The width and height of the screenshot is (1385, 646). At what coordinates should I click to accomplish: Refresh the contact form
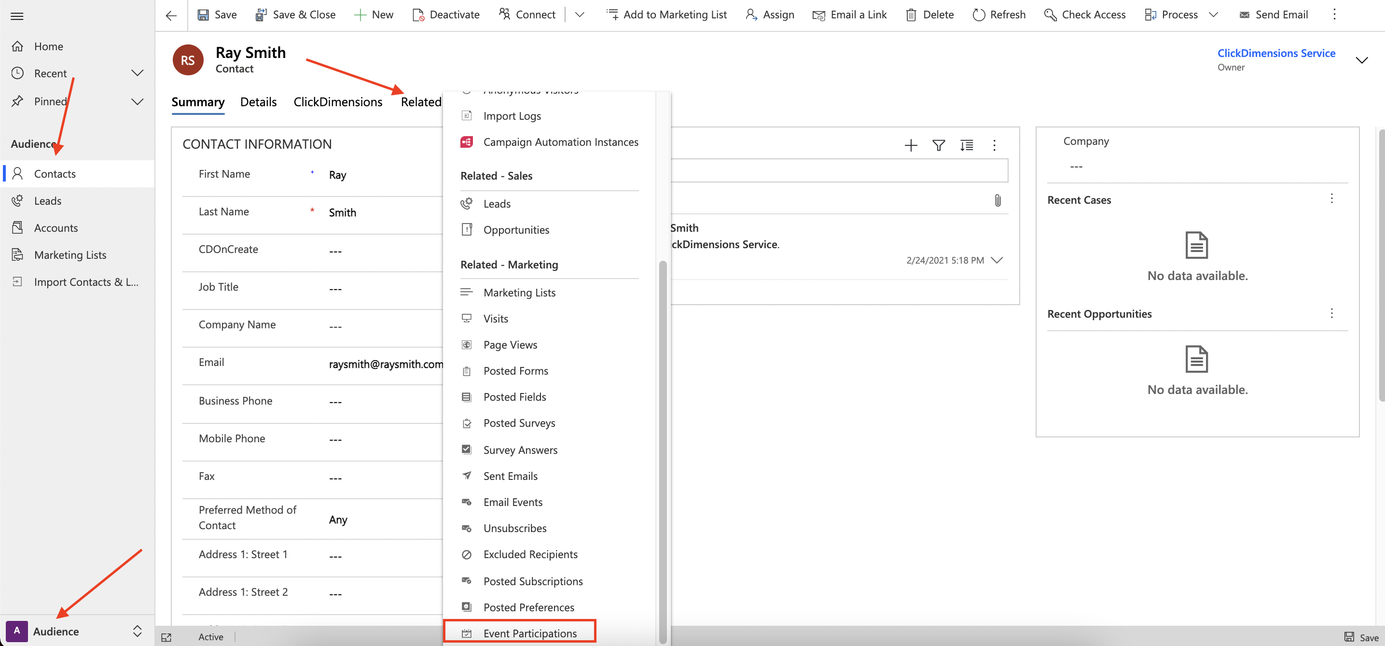pyautogui.click(x=999, y=15)
